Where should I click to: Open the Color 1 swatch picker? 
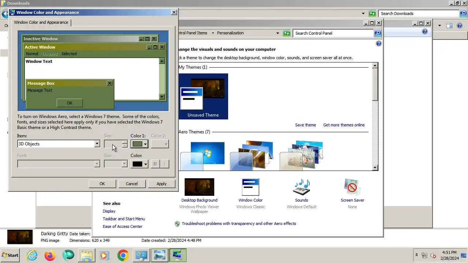point(139,144)
